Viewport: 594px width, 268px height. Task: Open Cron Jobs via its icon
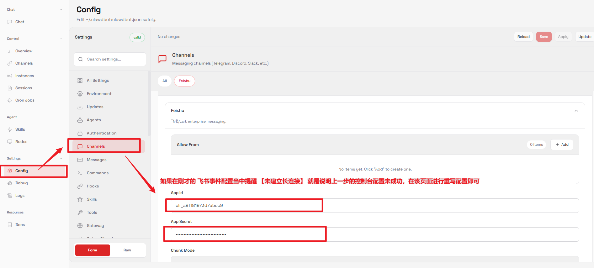[10, 100]
